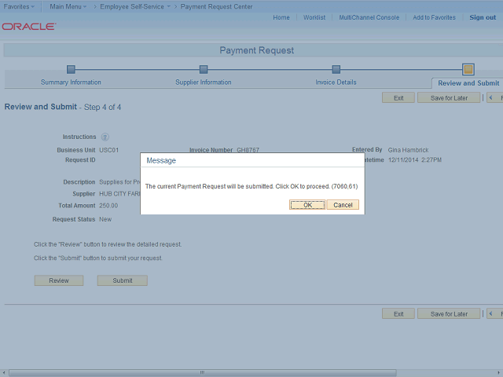Click the datetime value 12/11/2014 2:27PM
This screenshot has height=377, width=503.
pyautogui.click(x=415, y=159)
